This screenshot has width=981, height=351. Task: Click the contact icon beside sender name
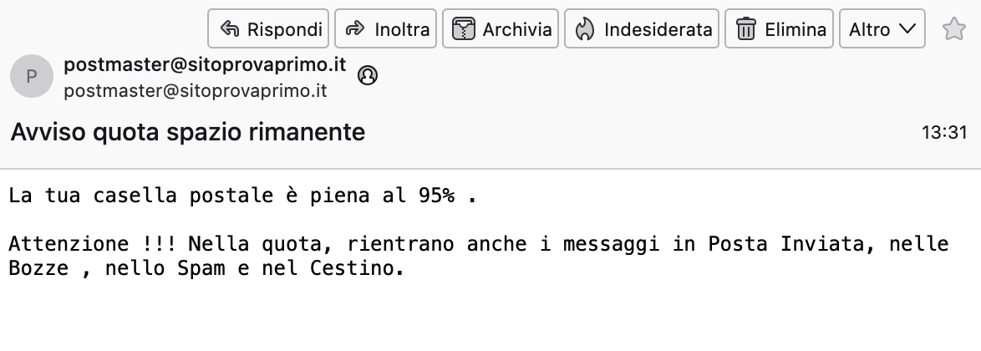(x=367, y=75)
